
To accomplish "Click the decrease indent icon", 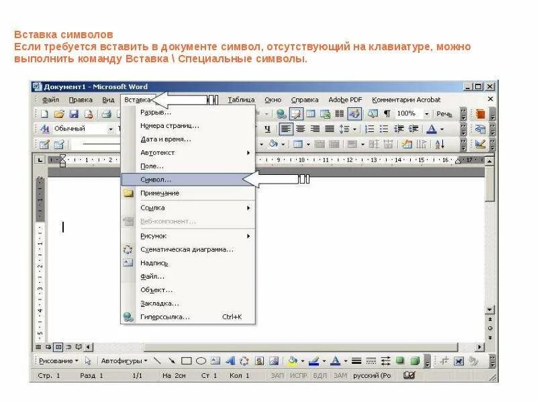I will (399, 129).
